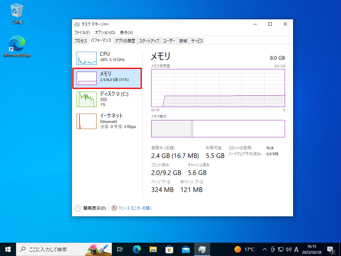Switch to the プロセス tab
The image size is (341, 256).
pyautogui.click(x=81, y=41)
